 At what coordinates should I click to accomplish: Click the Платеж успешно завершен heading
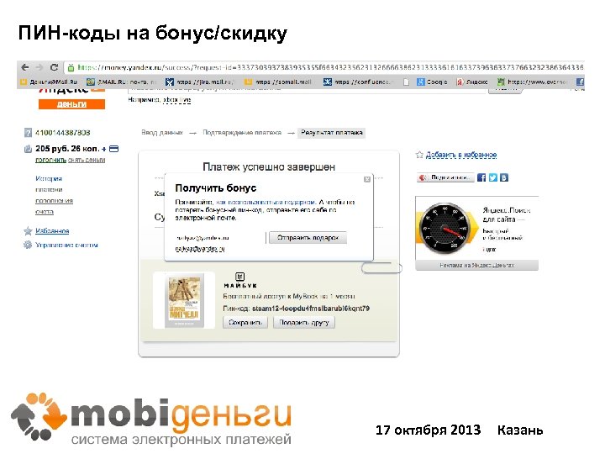click(x=269, y=166)
